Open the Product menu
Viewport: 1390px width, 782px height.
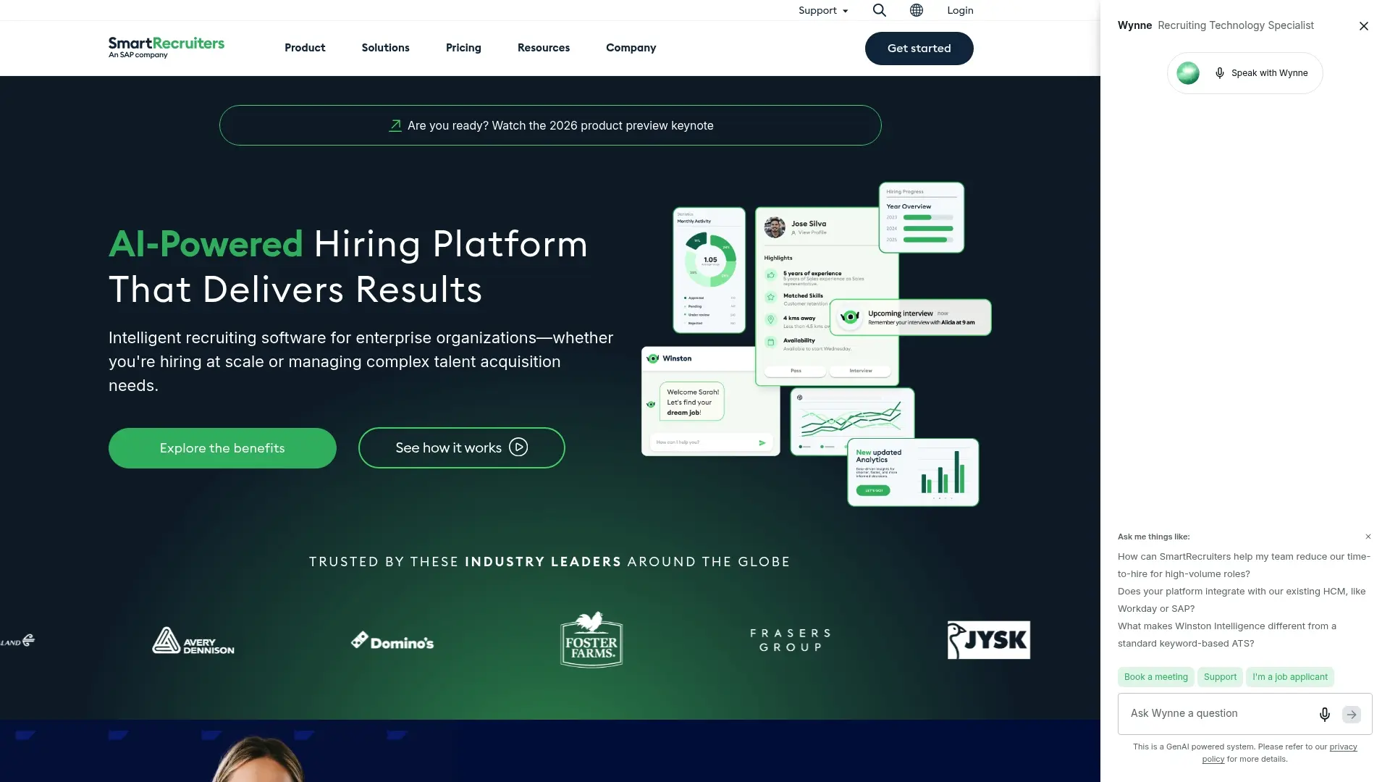(305, 48)
